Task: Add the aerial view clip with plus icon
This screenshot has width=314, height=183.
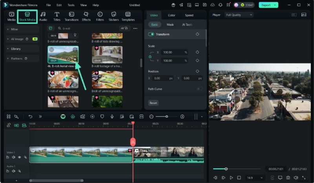Action: tap(75, 59)
